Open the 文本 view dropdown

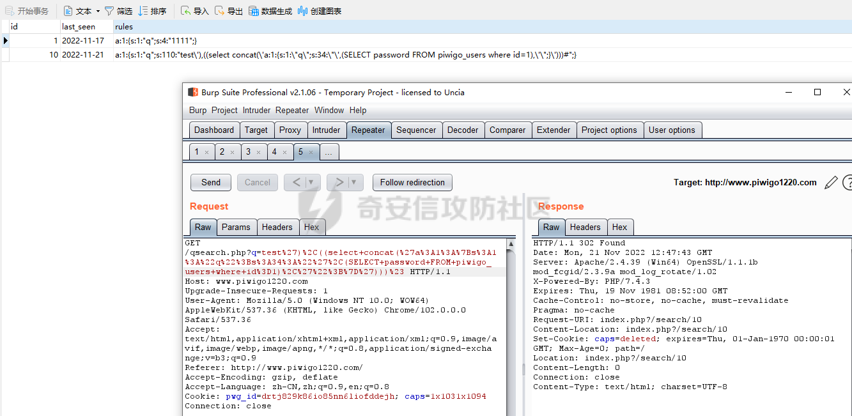click(81, 11)
